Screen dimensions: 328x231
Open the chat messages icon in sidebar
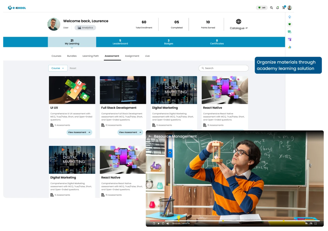pyautogui.click(x=290, y=32)
